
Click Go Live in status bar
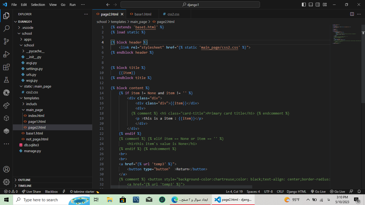click(318, 191)
